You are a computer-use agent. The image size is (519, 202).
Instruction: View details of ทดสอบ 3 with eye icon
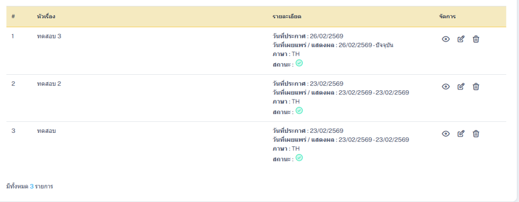tap(446, 39)
